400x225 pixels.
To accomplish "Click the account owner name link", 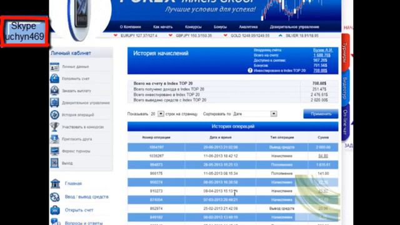I will pyautogui.click(x=322, y=50).
